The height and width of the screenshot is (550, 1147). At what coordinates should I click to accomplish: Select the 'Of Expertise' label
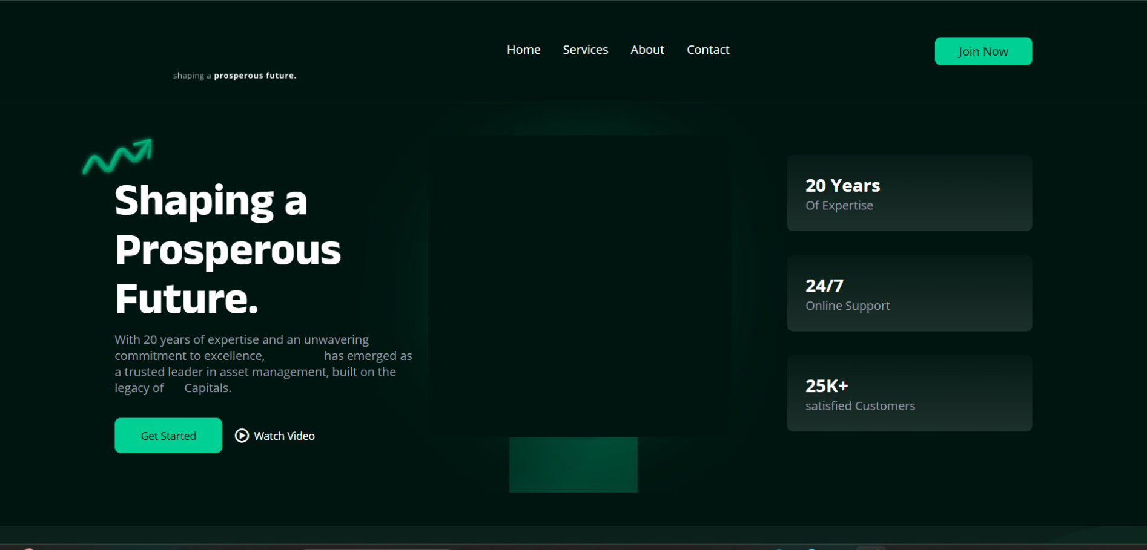(x=839, y=206)
